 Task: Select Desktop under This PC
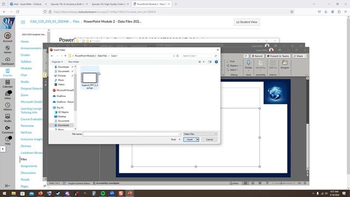[62, 117]
